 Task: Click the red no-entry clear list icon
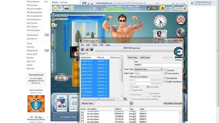tap(131, 103)
